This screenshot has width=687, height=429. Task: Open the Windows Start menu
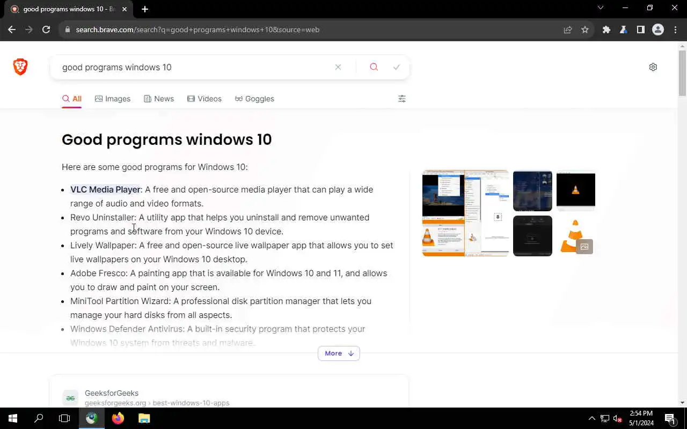click(x=13, y=418)
